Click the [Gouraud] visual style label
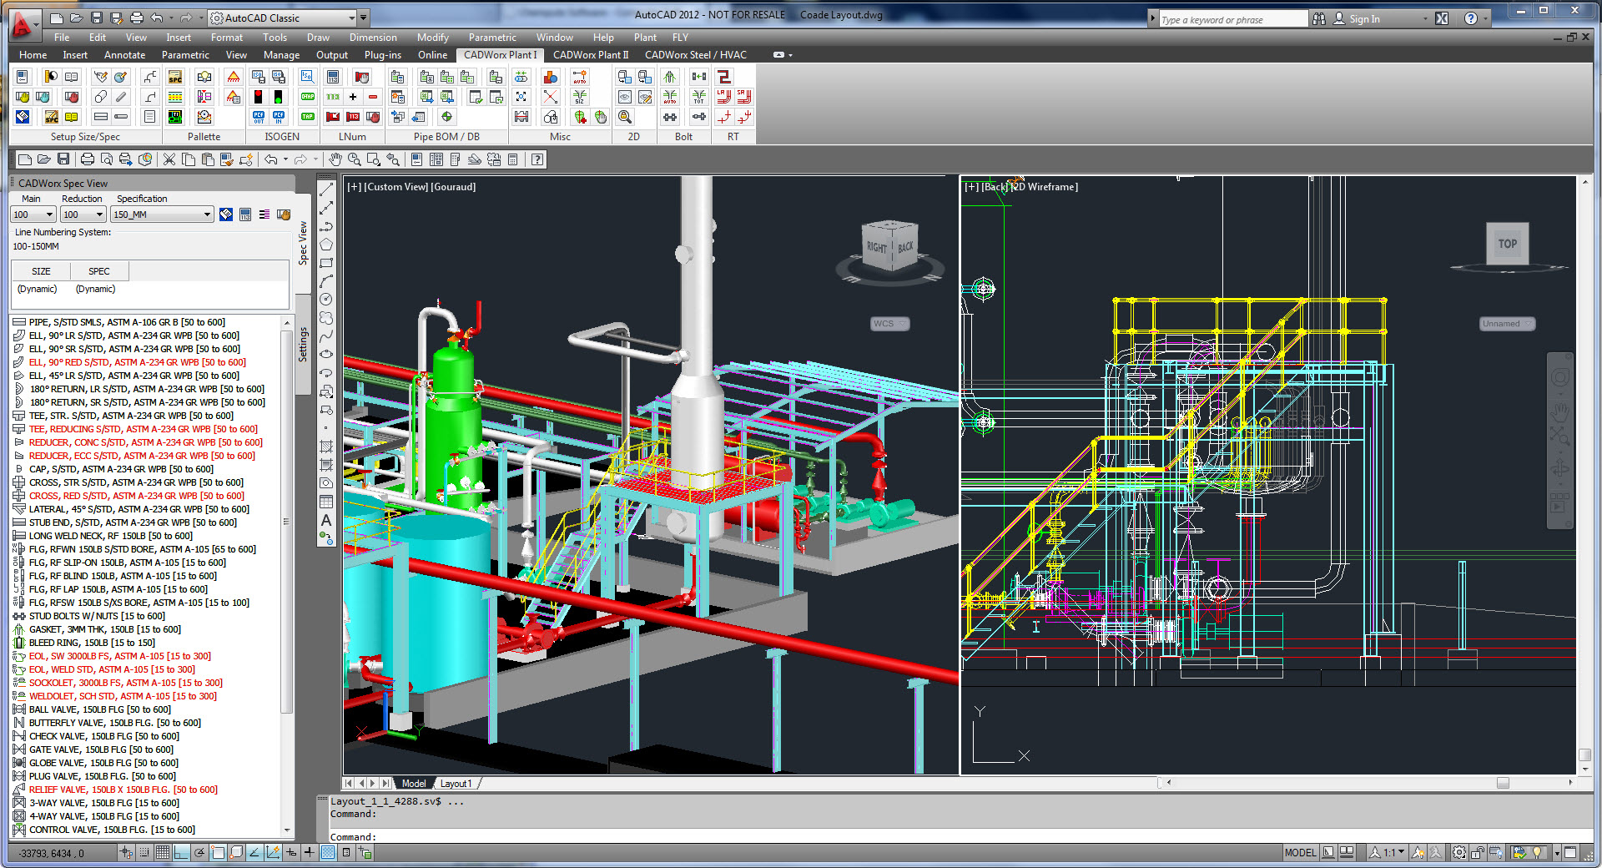The width and height of the screenshot is (1602, 868). tap(453, 187)
